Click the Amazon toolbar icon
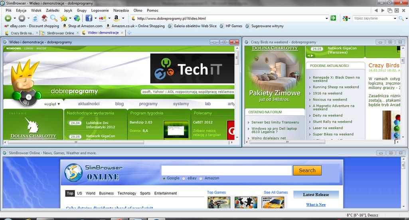Image resolution: width=409 pixels, height=220 pixels. 117,18
